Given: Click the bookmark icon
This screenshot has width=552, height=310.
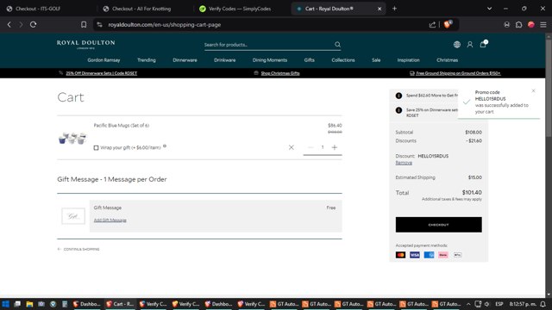Looking at the screenshot, I should point(84,25).
